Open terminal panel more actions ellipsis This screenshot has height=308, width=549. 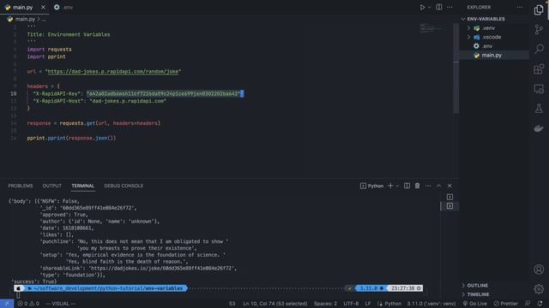[x=428, y=186]
